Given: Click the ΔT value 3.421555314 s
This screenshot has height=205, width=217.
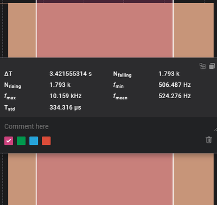Looking at the screenshot, I should pyautogui.click(x=71, y=74).
